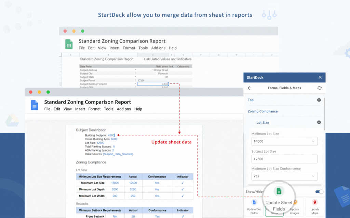Open View menu in the spreadsheet window
Viewport: 350px width, 218px height.
point(102,48)
